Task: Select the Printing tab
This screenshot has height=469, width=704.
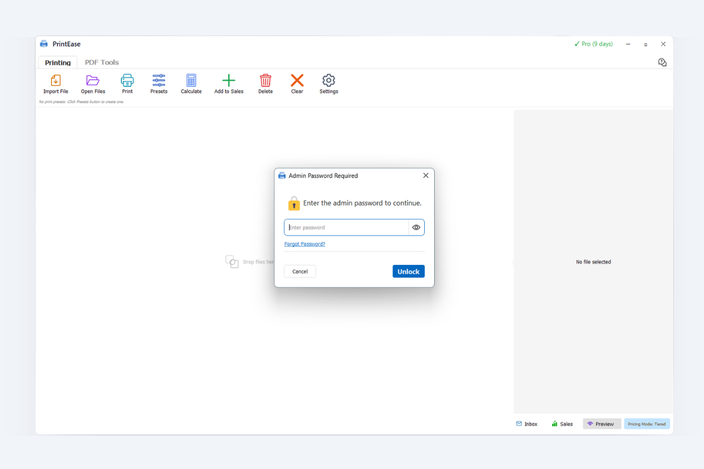Action: coord(57,63)
